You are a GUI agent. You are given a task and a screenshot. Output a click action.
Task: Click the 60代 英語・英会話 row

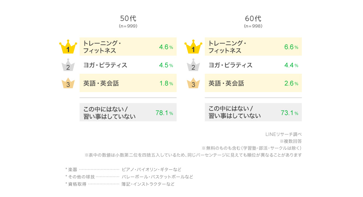253,83
